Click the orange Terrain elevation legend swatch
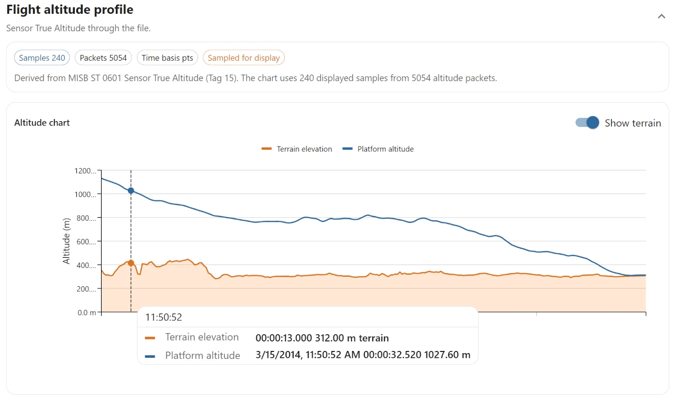The width and height of the screenshot is (674, 400). 266,149
